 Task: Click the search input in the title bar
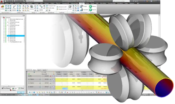pos(121,1)
